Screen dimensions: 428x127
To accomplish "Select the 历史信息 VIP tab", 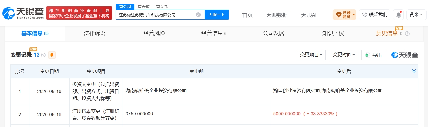I will (x=393, y=33).
